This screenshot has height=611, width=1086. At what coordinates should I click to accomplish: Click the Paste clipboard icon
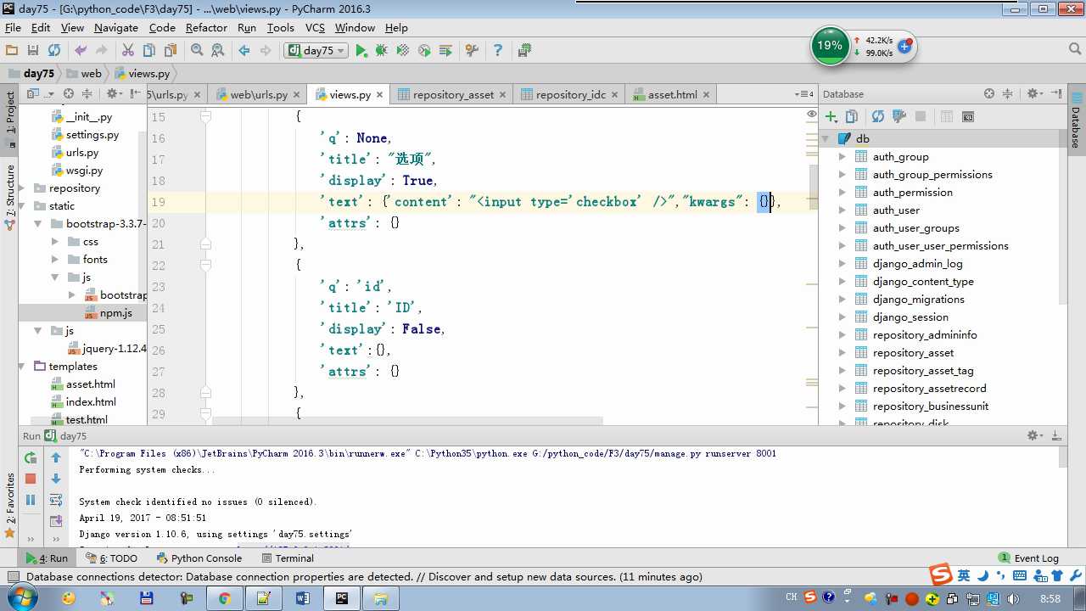pos(171,51)
